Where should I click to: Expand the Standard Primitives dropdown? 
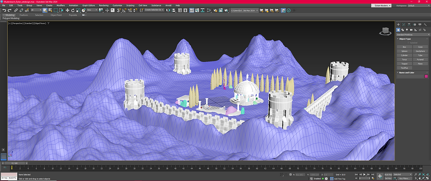pos(412,34)
